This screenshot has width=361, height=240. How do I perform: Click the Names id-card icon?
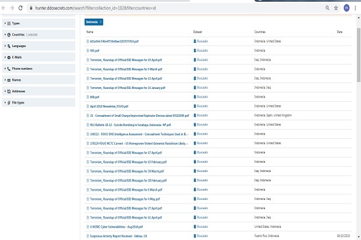coord(9,80)
